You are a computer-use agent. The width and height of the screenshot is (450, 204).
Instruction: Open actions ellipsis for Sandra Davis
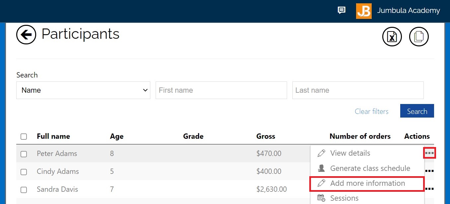point(429,189)
